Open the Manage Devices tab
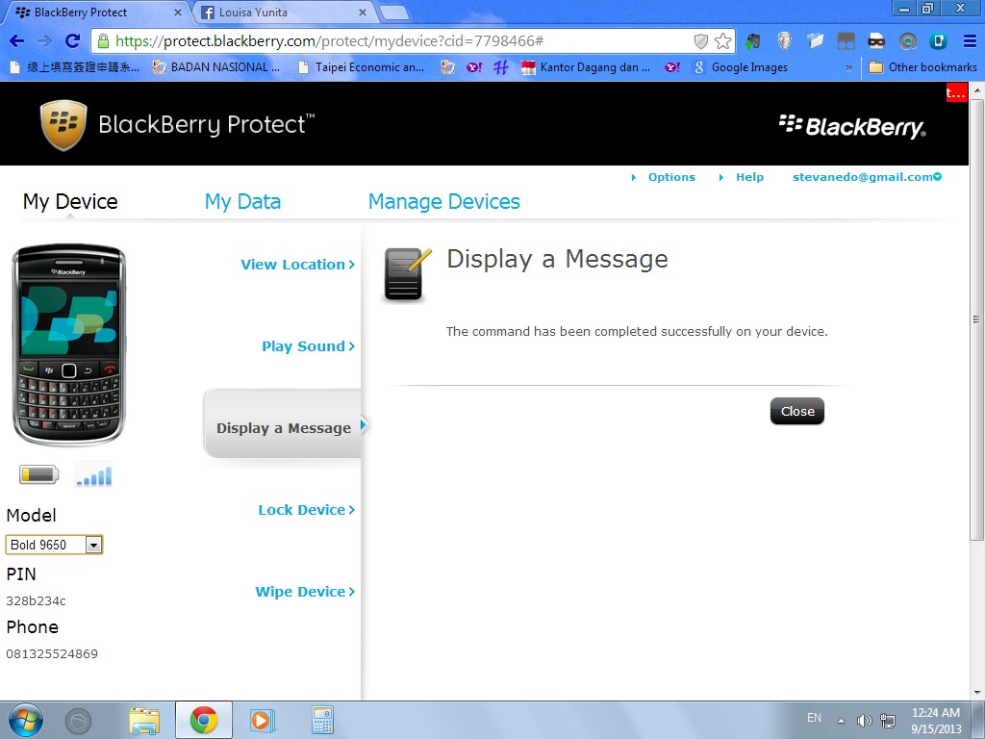This screenshot has height=739, width=985. pos(444,202)
